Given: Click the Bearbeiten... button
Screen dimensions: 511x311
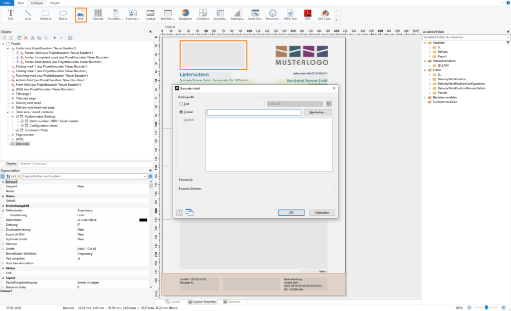Looking at the screenshot, I should 318,112.
